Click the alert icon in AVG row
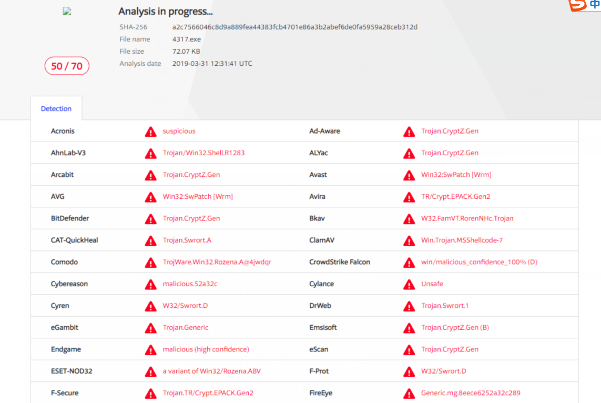The image size is (601, 403). click(150, 197)
